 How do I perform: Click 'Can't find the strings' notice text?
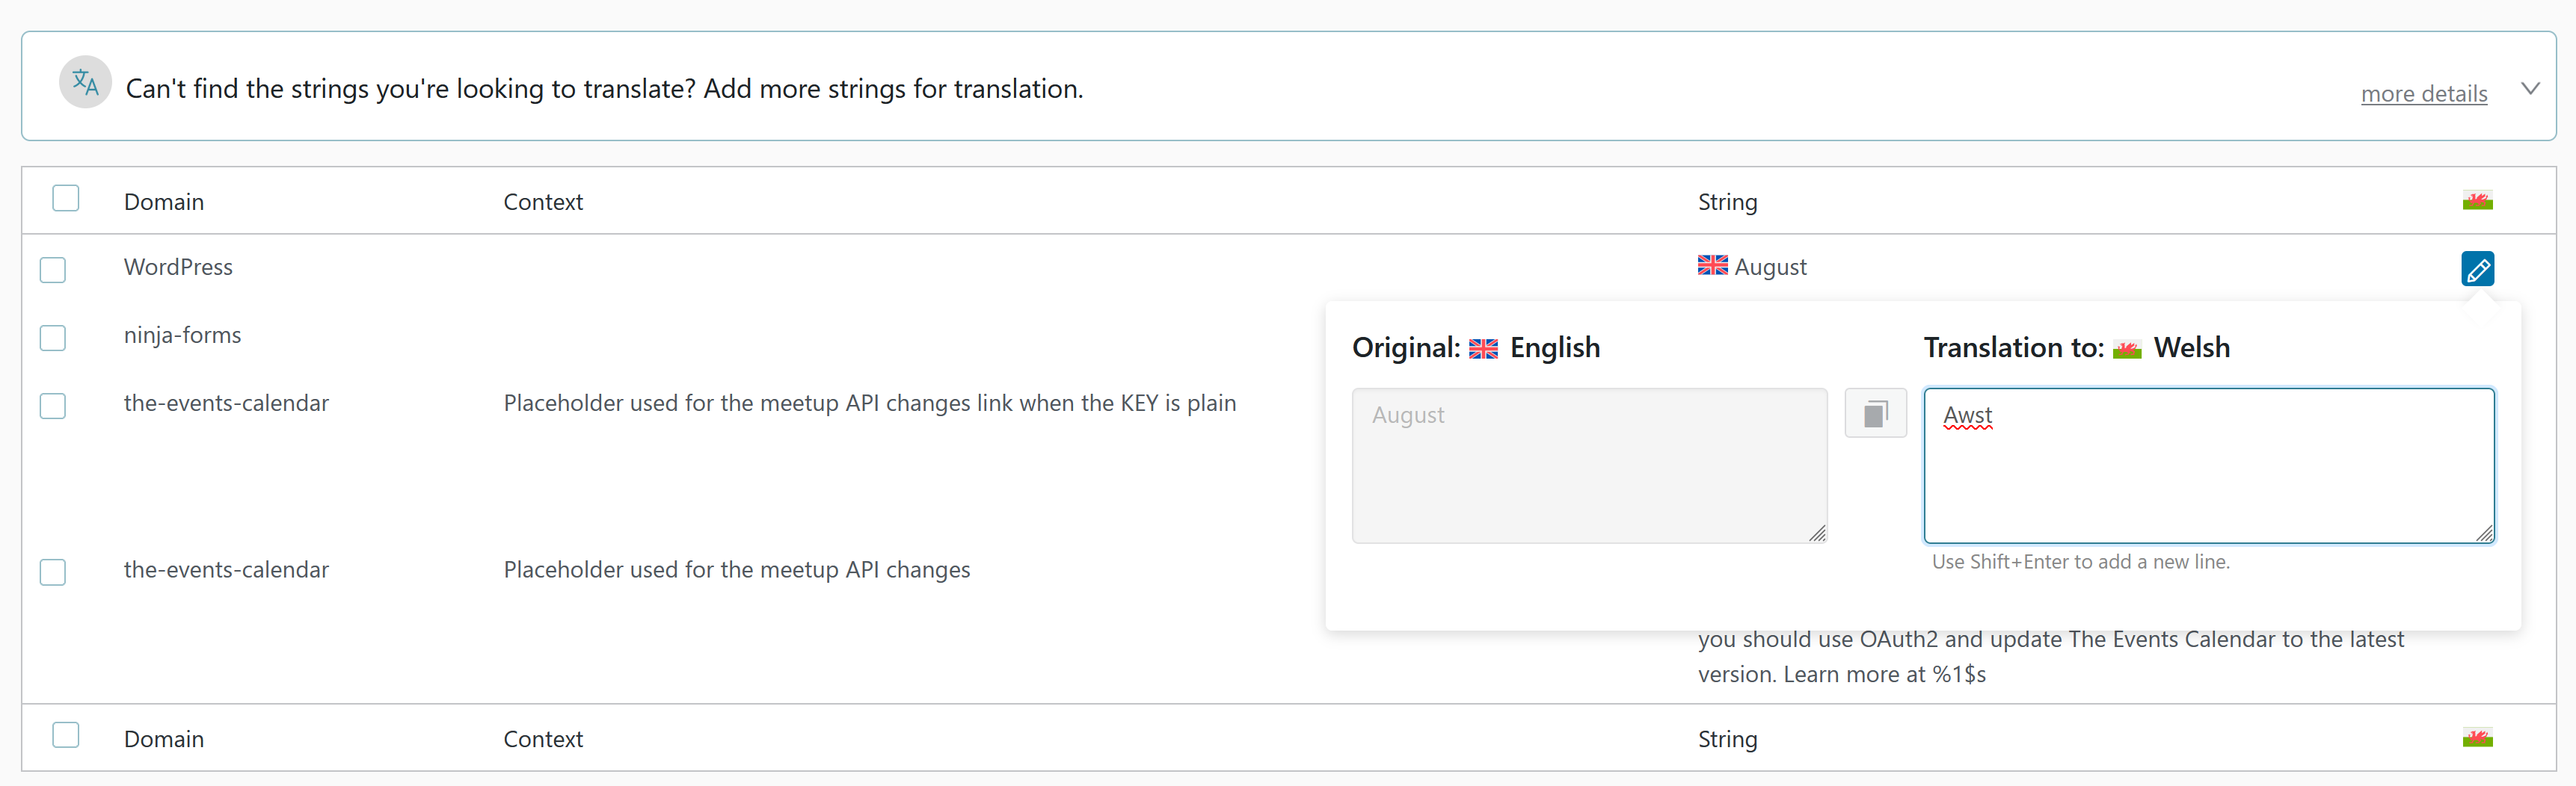pos(604,89)
